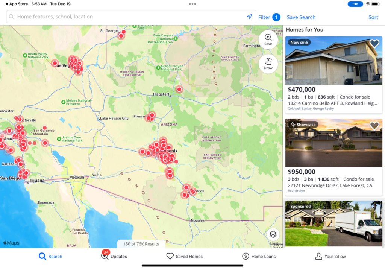Viewport: 385px width, 269px height.
Task: Click the Coldwell Banker George Realty text
Action: pyautogui.click(x=311, y=109)
